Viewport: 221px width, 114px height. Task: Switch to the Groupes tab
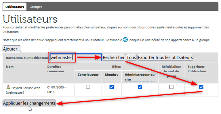click(x=36, y=7)
